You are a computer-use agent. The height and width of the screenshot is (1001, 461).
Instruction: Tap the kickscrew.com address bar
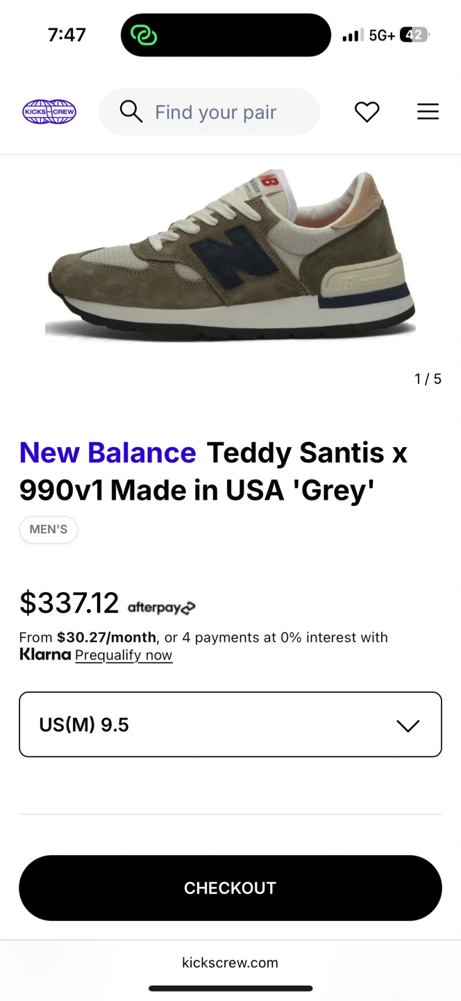point(230,963)
